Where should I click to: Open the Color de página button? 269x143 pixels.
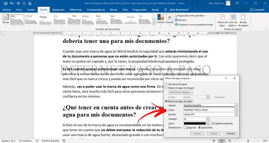(x=233, y=20)
